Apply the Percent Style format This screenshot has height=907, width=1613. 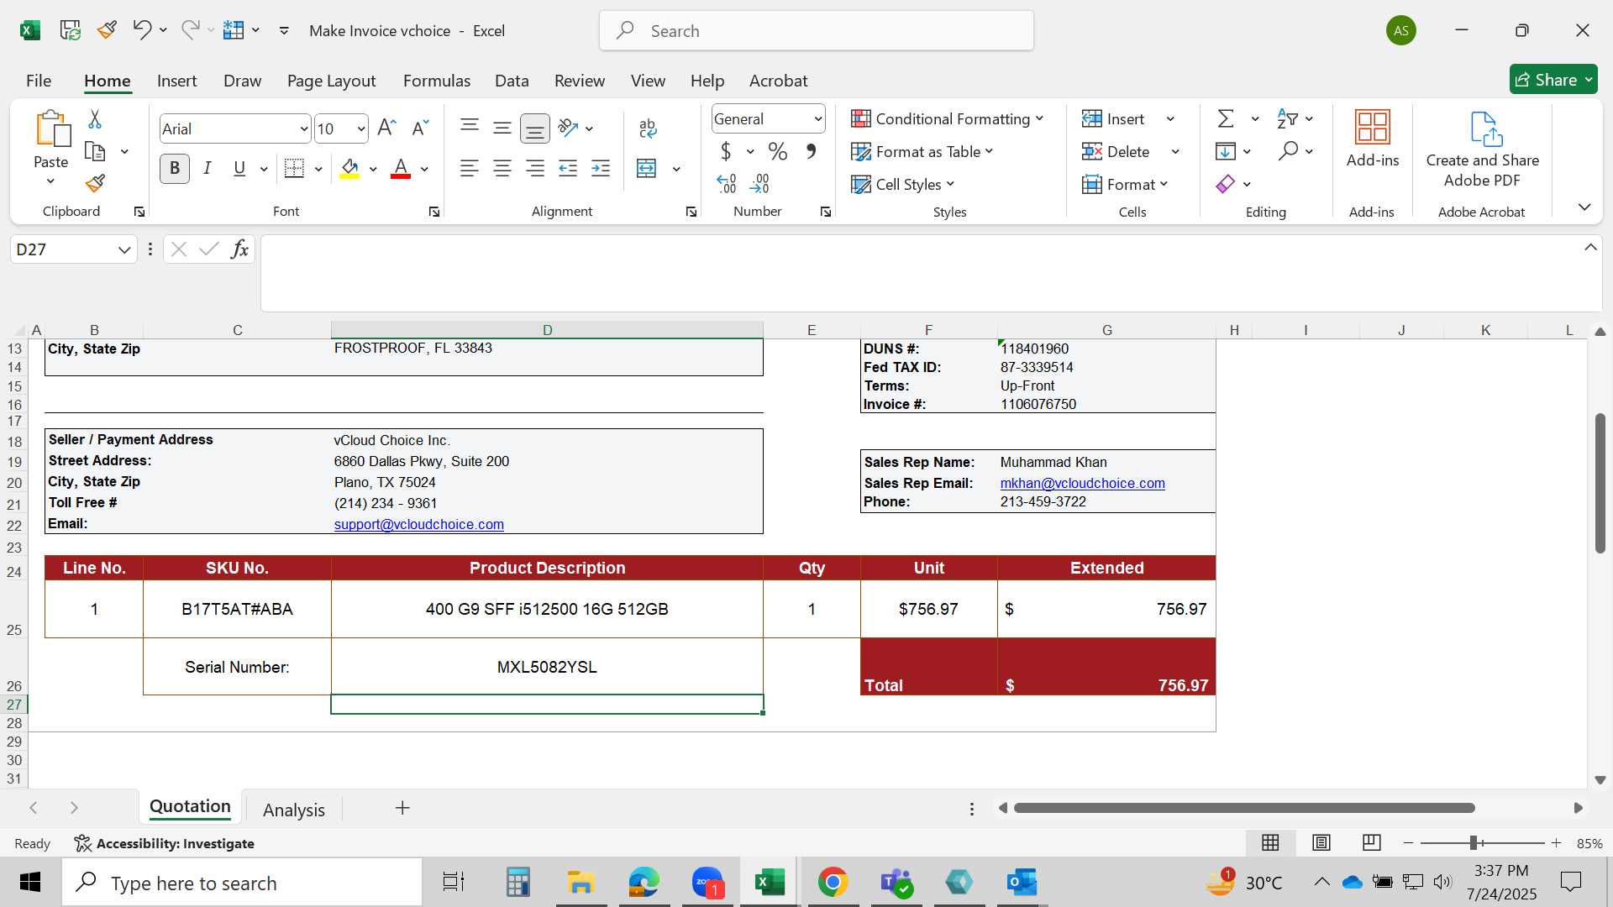[x=778, y=152]
